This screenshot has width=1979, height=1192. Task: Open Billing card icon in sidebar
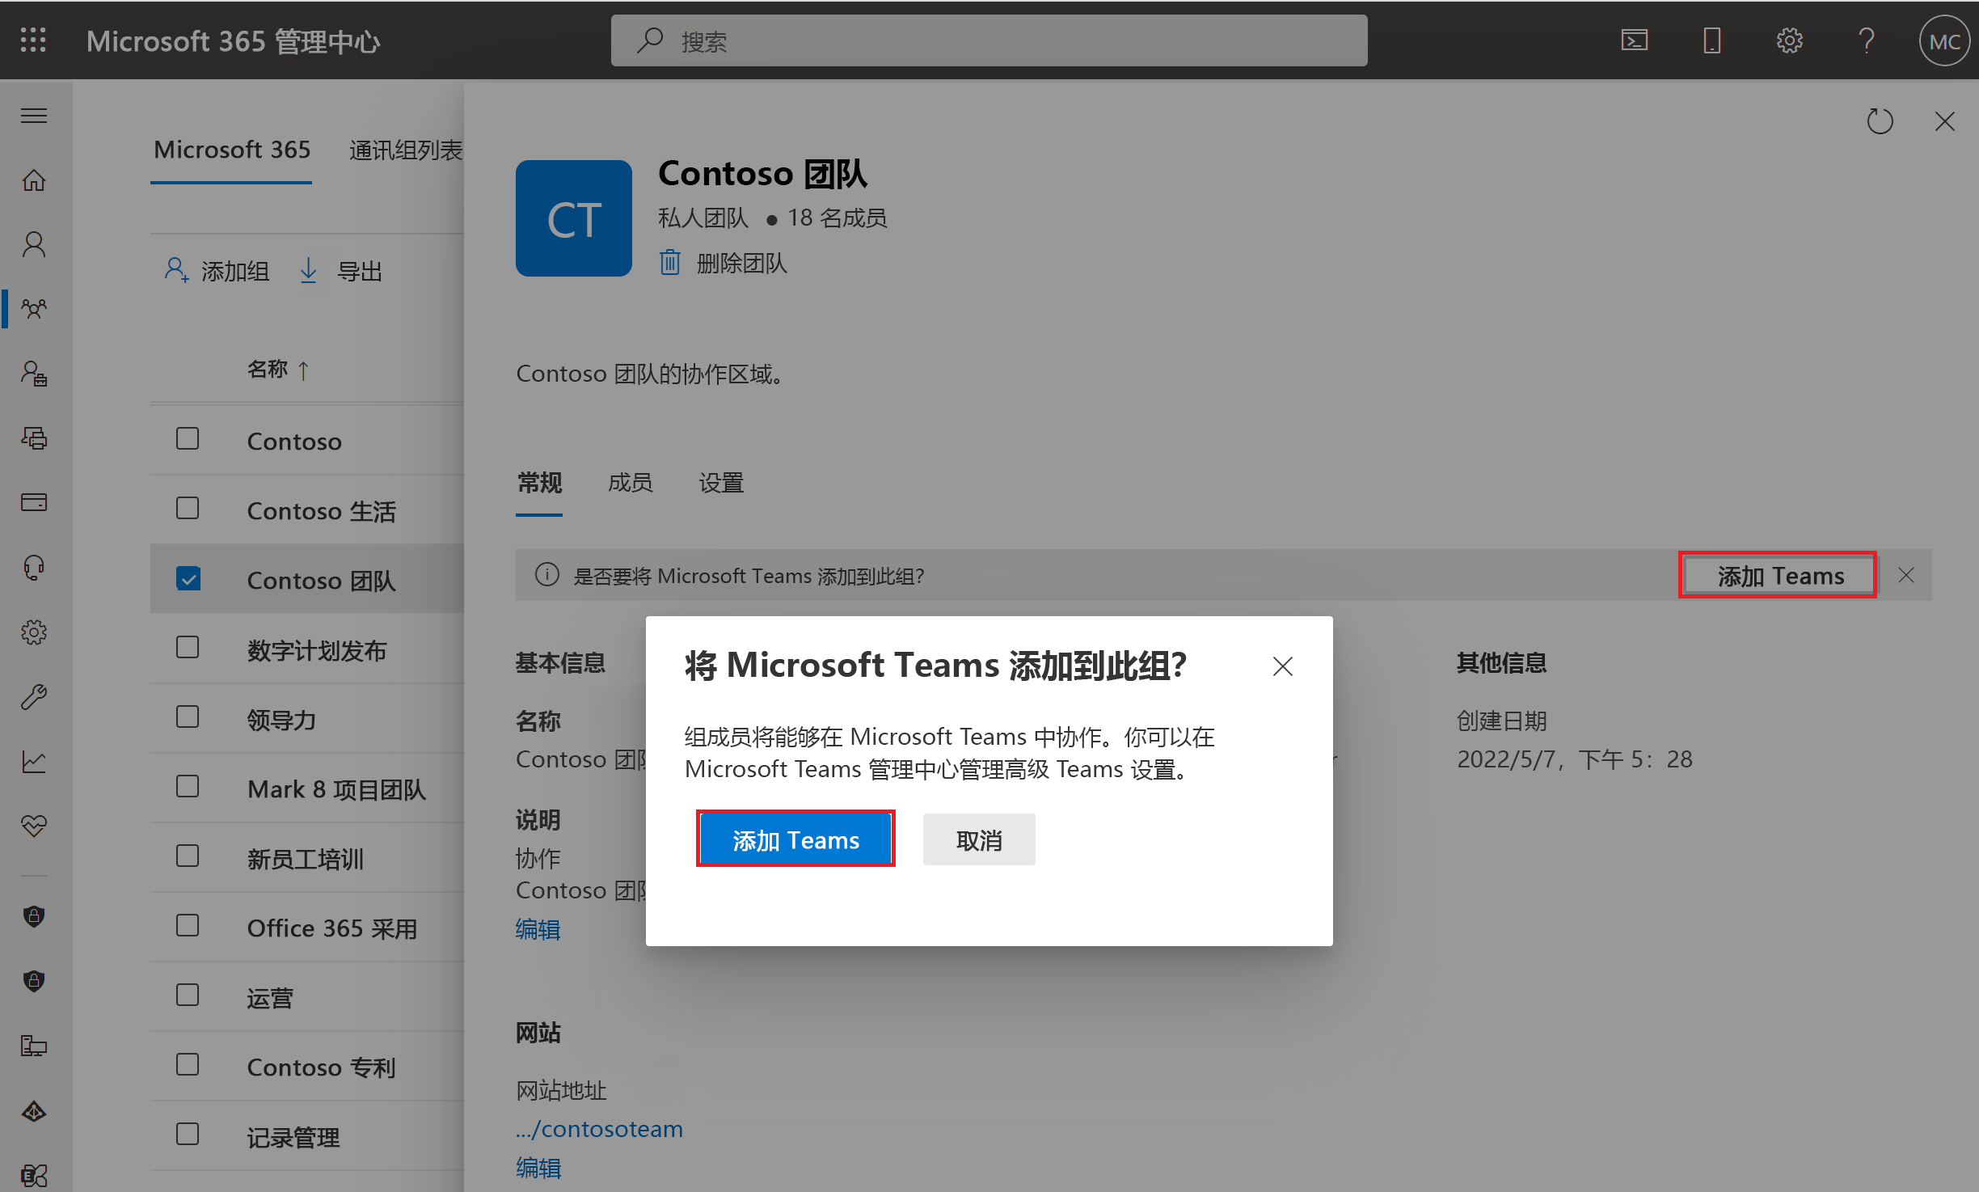pyautogui.click(x=34, y=502)
